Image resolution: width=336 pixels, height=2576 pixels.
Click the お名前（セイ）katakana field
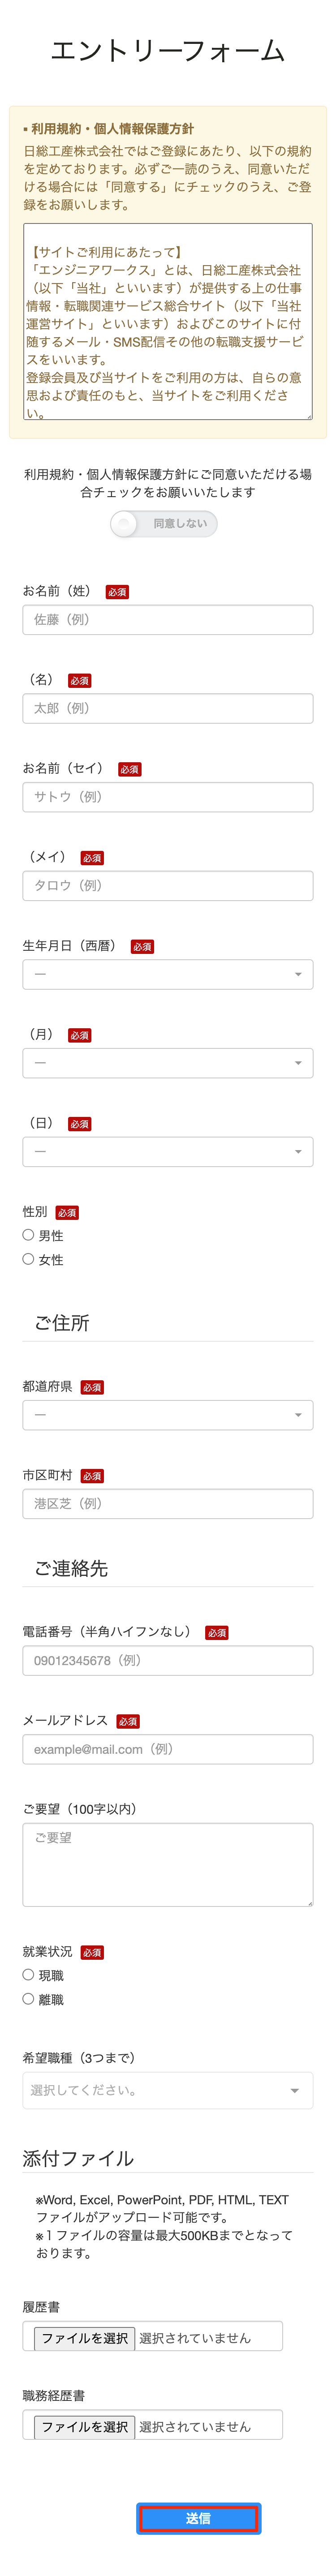(x=168, y=797)
